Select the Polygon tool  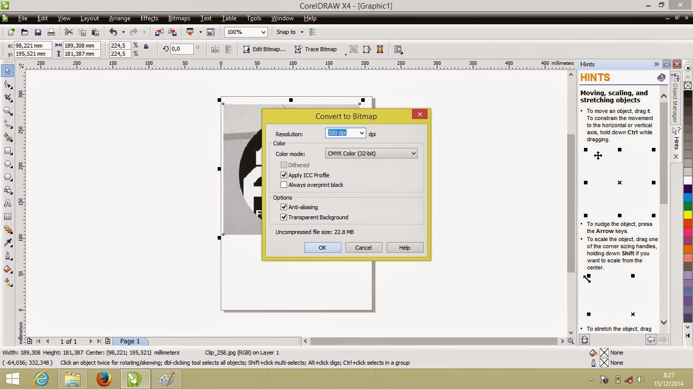8,177
